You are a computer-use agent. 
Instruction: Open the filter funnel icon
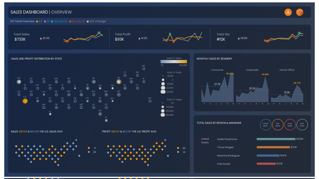(300, 12)
